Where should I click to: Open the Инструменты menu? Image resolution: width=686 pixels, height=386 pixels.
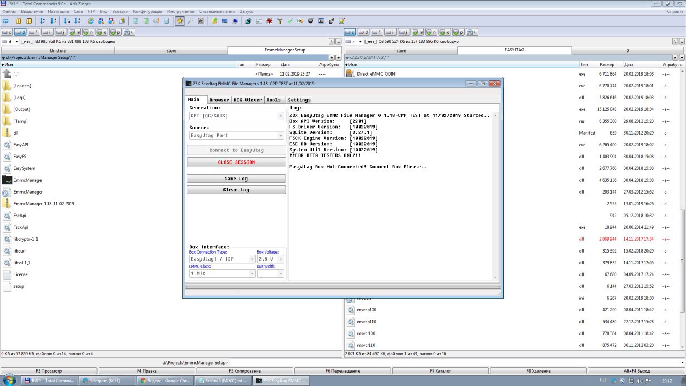[x=181, y=11]
